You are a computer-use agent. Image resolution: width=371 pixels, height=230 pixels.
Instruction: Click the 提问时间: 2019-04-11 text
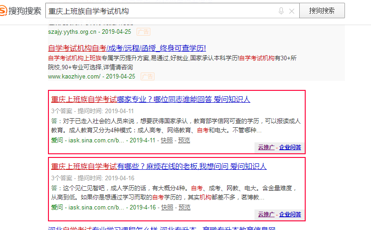coord(106,111)
